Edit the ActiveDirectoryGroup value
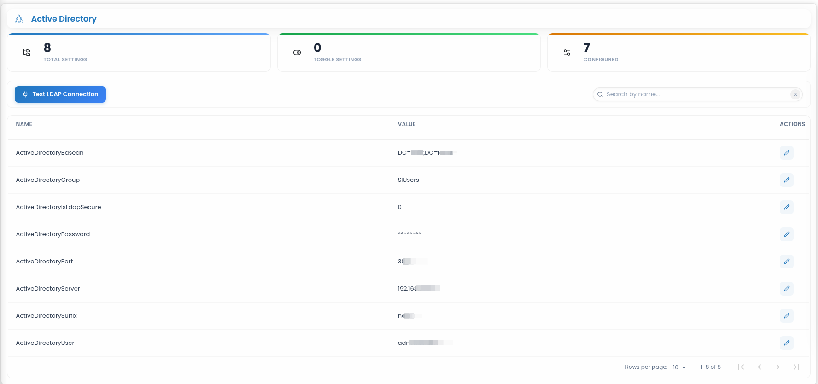818x384 pixels. [787, 180]
